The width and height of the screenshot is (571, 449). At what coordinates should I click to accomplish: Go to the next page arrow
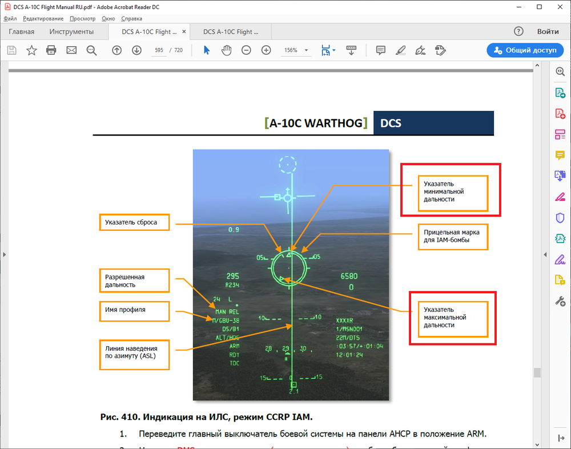click(x=136, y=50)
